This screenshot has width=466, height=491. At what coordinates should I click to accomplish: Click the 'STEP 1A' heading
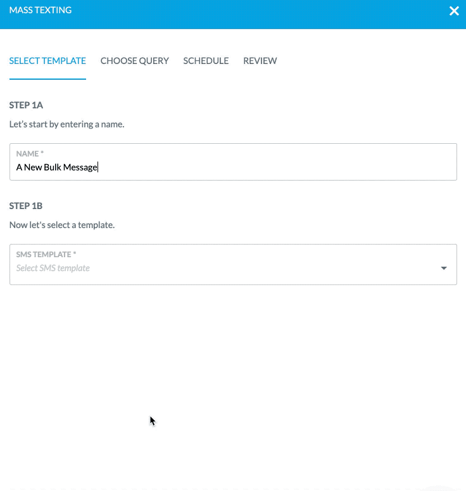tap(26, 105)
